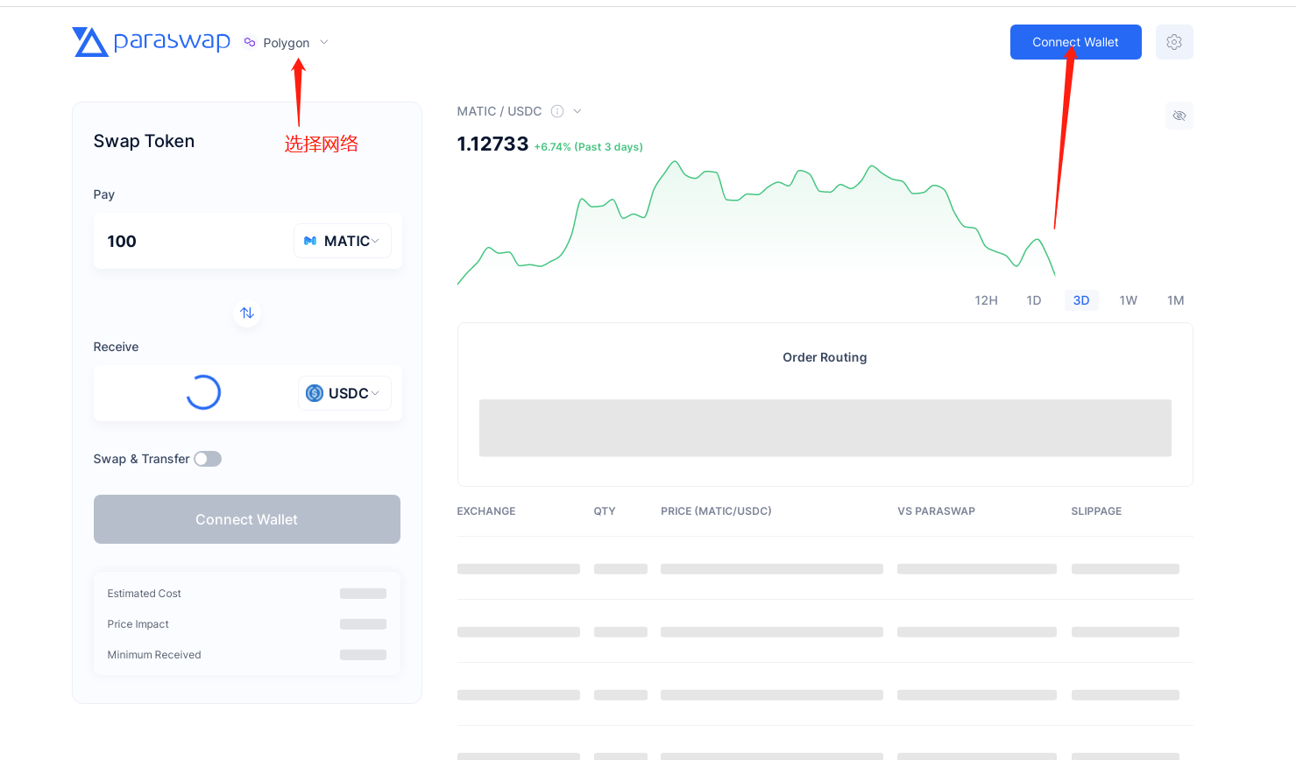Image resolution: width=1296 pixels, height=760 pixels.
Task: Toggle the Swap & Transfer switch
Action: [x=208, y=459]
